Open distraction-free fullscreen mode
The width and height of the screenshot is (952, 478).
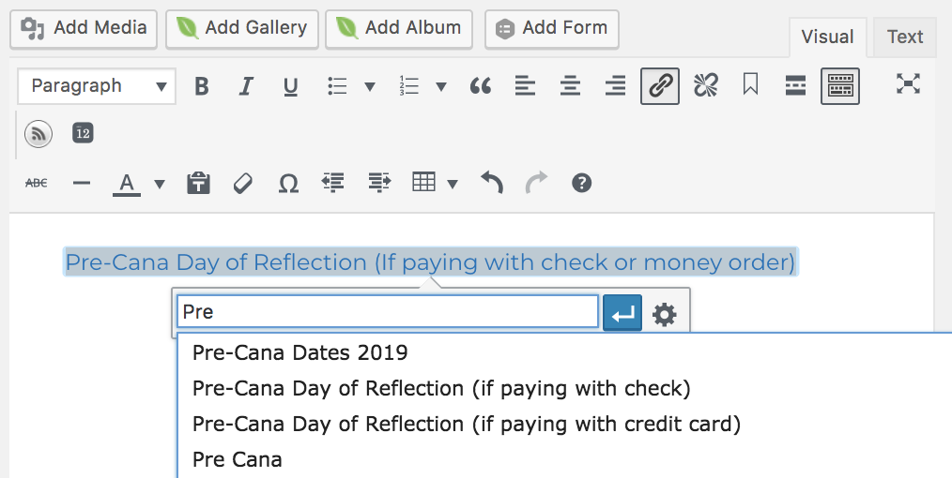point(907,84)
